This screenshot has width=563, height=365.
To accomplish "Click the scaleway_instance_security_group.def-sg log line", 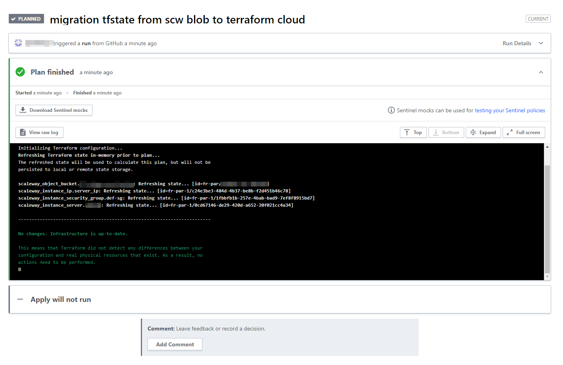I will coord(166,198).
